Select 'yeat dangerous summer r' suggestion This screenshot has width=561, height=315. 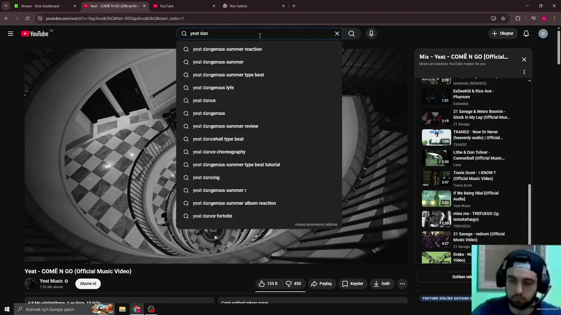coord(259,190)
